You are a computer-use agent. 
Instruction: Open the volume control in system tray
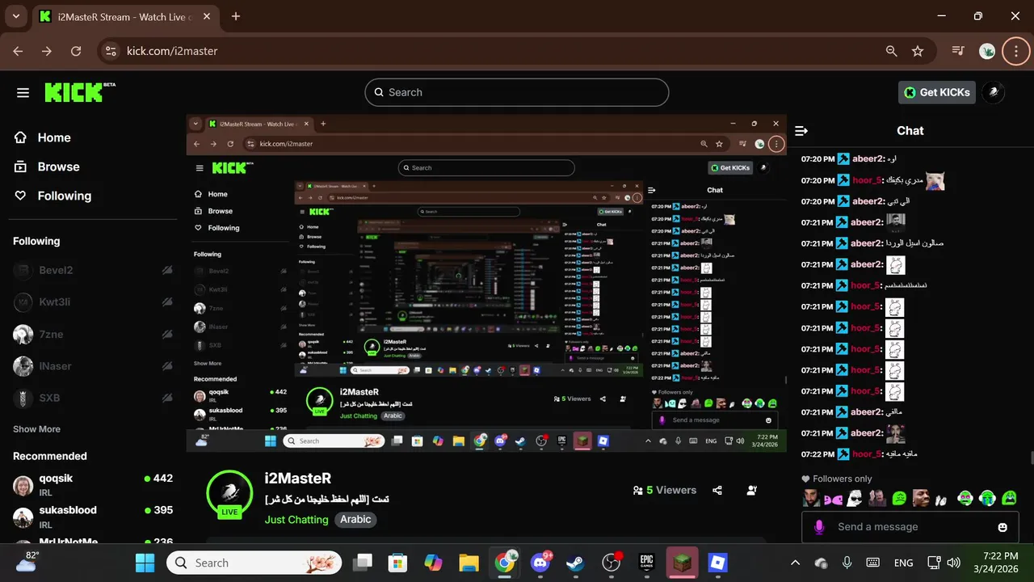[x=953, y=563]
